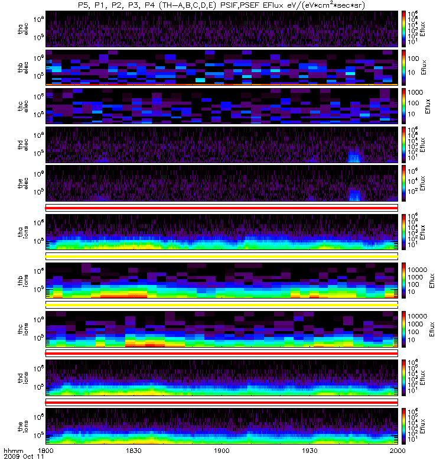Click the red status bar above the ions
This screenshot has height=473, width=443.
click(x=221, y=403)
